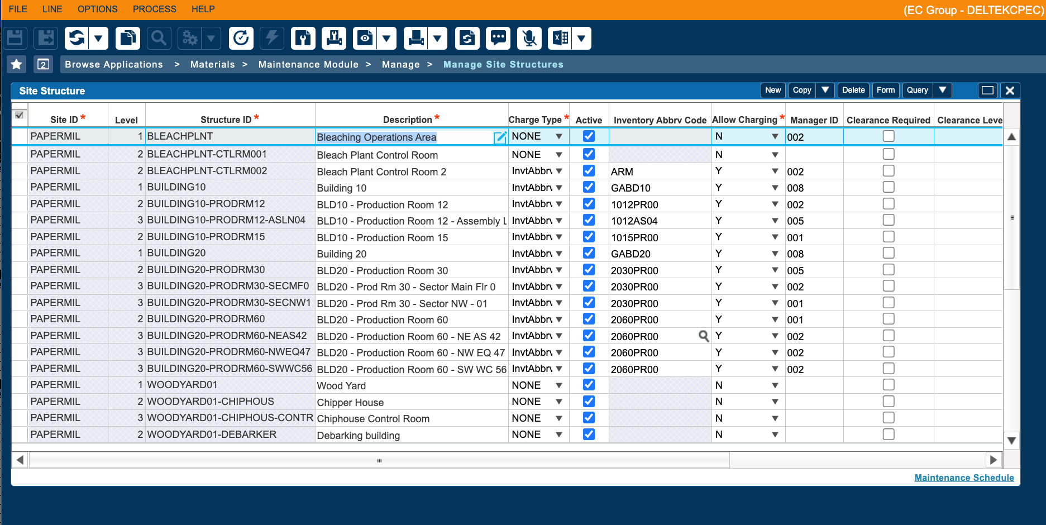
Task: Click the Bleaching Operations Area description field
Action: pyautogui.click(x=411, y=137)
